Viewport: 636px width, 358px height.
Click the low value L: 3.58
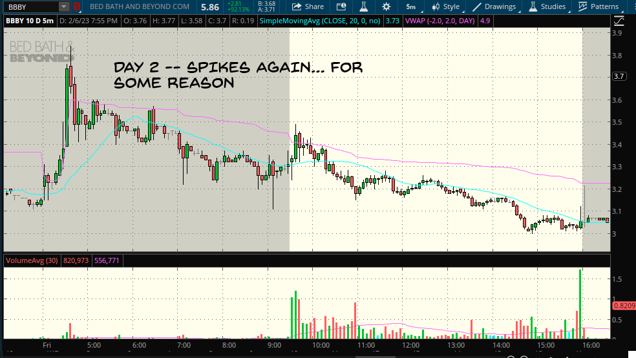(191, 21)
